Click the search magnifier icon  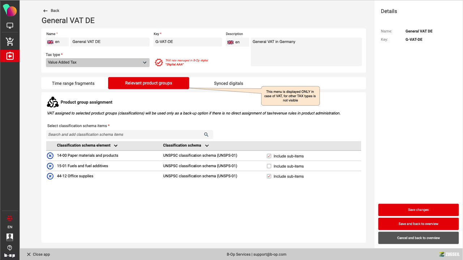coord(206,135)
